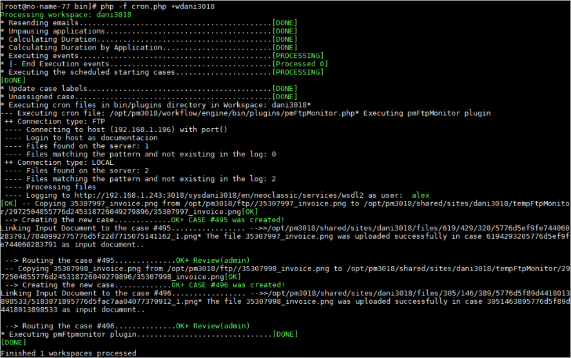Screen dimensions: 571x358
Task: Click the 'CASE #495 was created!' message
Action: tap(236, 220)
